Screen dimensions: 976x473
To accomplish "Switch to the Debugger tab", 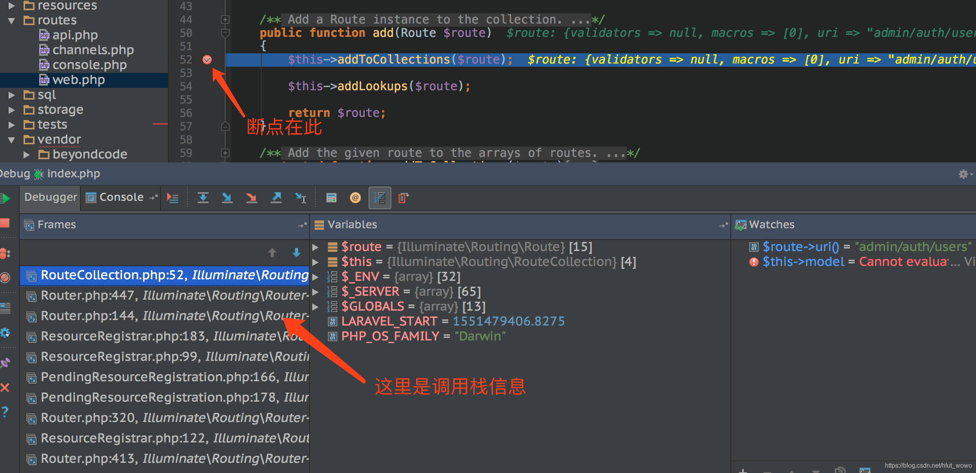I will 51,197.
